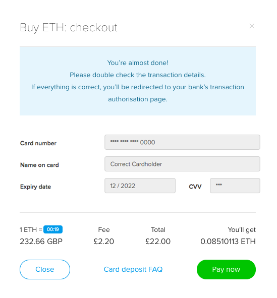
Task: Select the 232.66 GBP exchange rate
Action: 41,242
